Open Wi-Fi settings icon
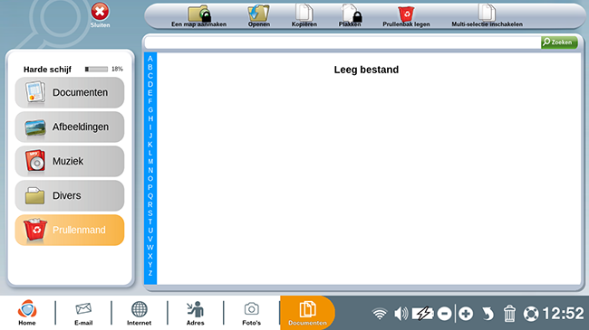 (380, 314)
